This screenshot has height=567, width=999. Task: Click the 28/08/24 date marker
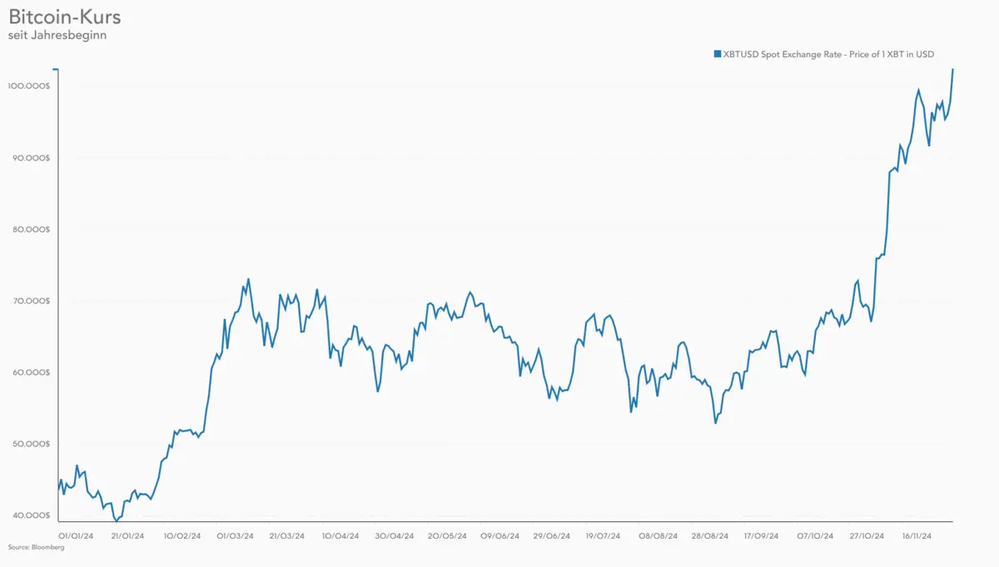710,536
